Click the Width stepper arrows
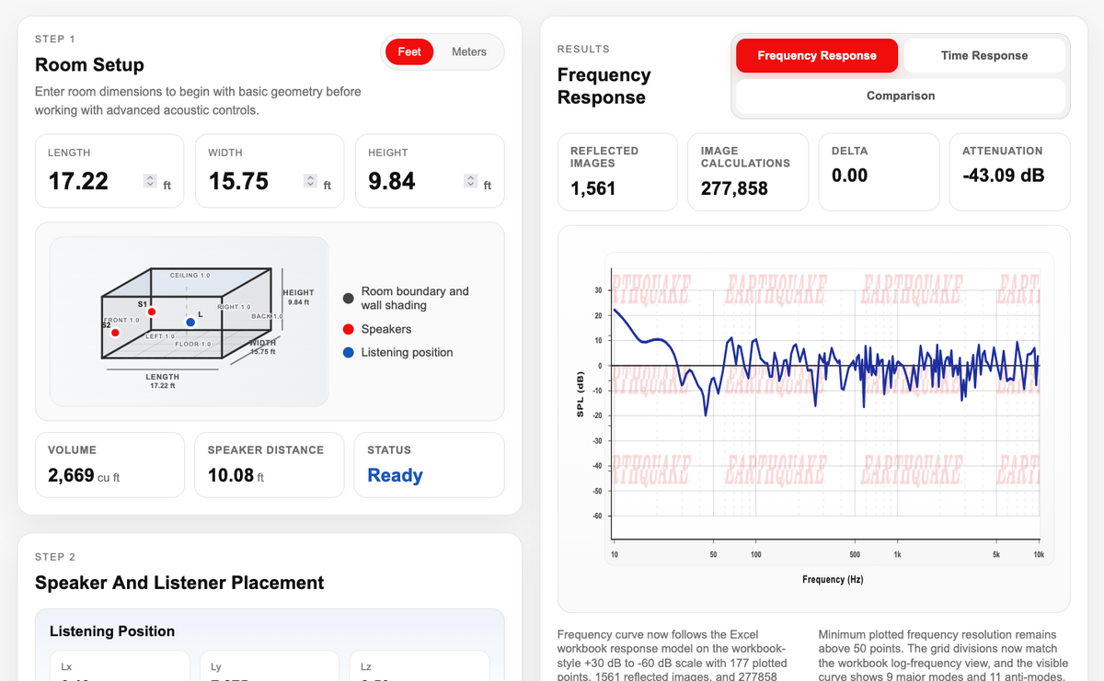1104x681 pixels. click(x=311, y=181)
